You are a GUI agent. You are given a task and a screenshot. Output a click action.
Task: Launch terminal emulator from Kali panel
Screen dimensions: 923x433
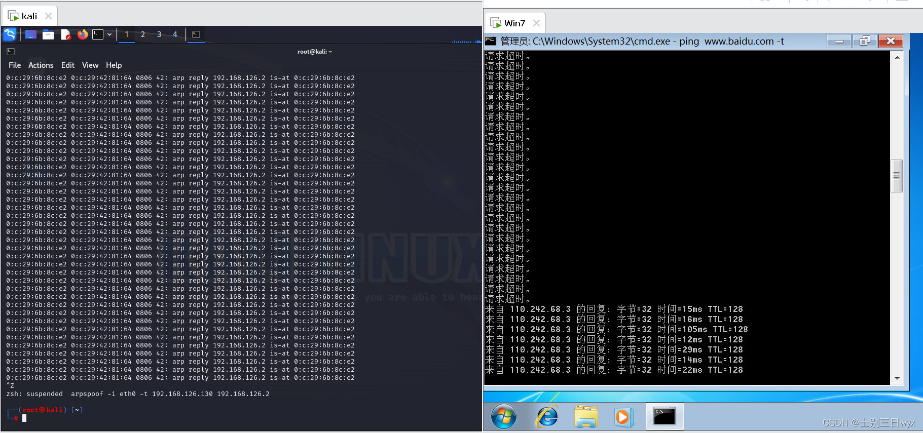(98, 34)
